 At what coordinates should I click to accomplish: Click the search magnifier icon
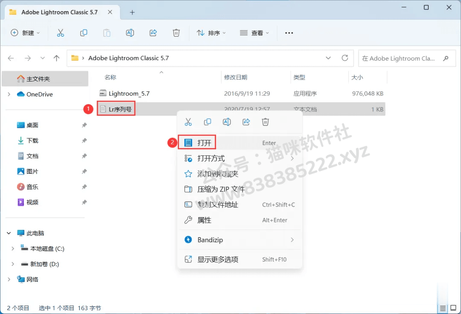coord(446,58)
